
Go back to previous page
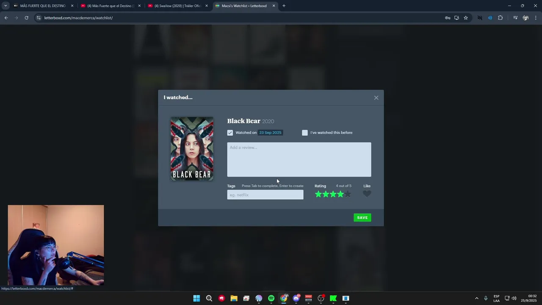click(x=6, y=18)
